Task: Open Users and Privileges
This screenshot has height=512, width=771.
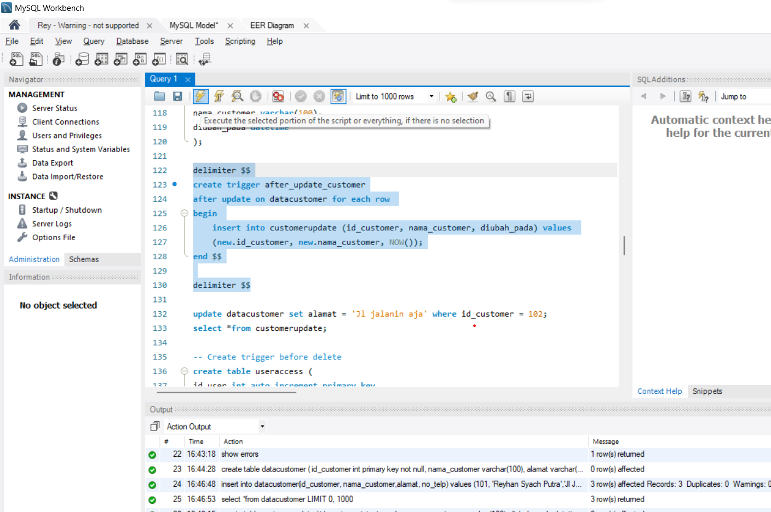Action: [67, 136]
